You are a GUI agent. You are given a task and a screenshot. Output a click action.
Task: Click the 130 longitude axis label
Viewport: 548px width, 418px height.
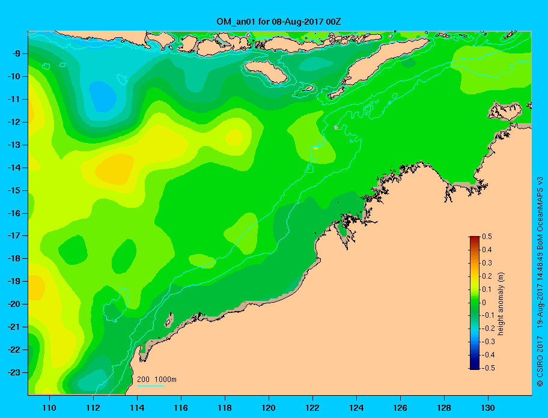[x=488, y=408]
